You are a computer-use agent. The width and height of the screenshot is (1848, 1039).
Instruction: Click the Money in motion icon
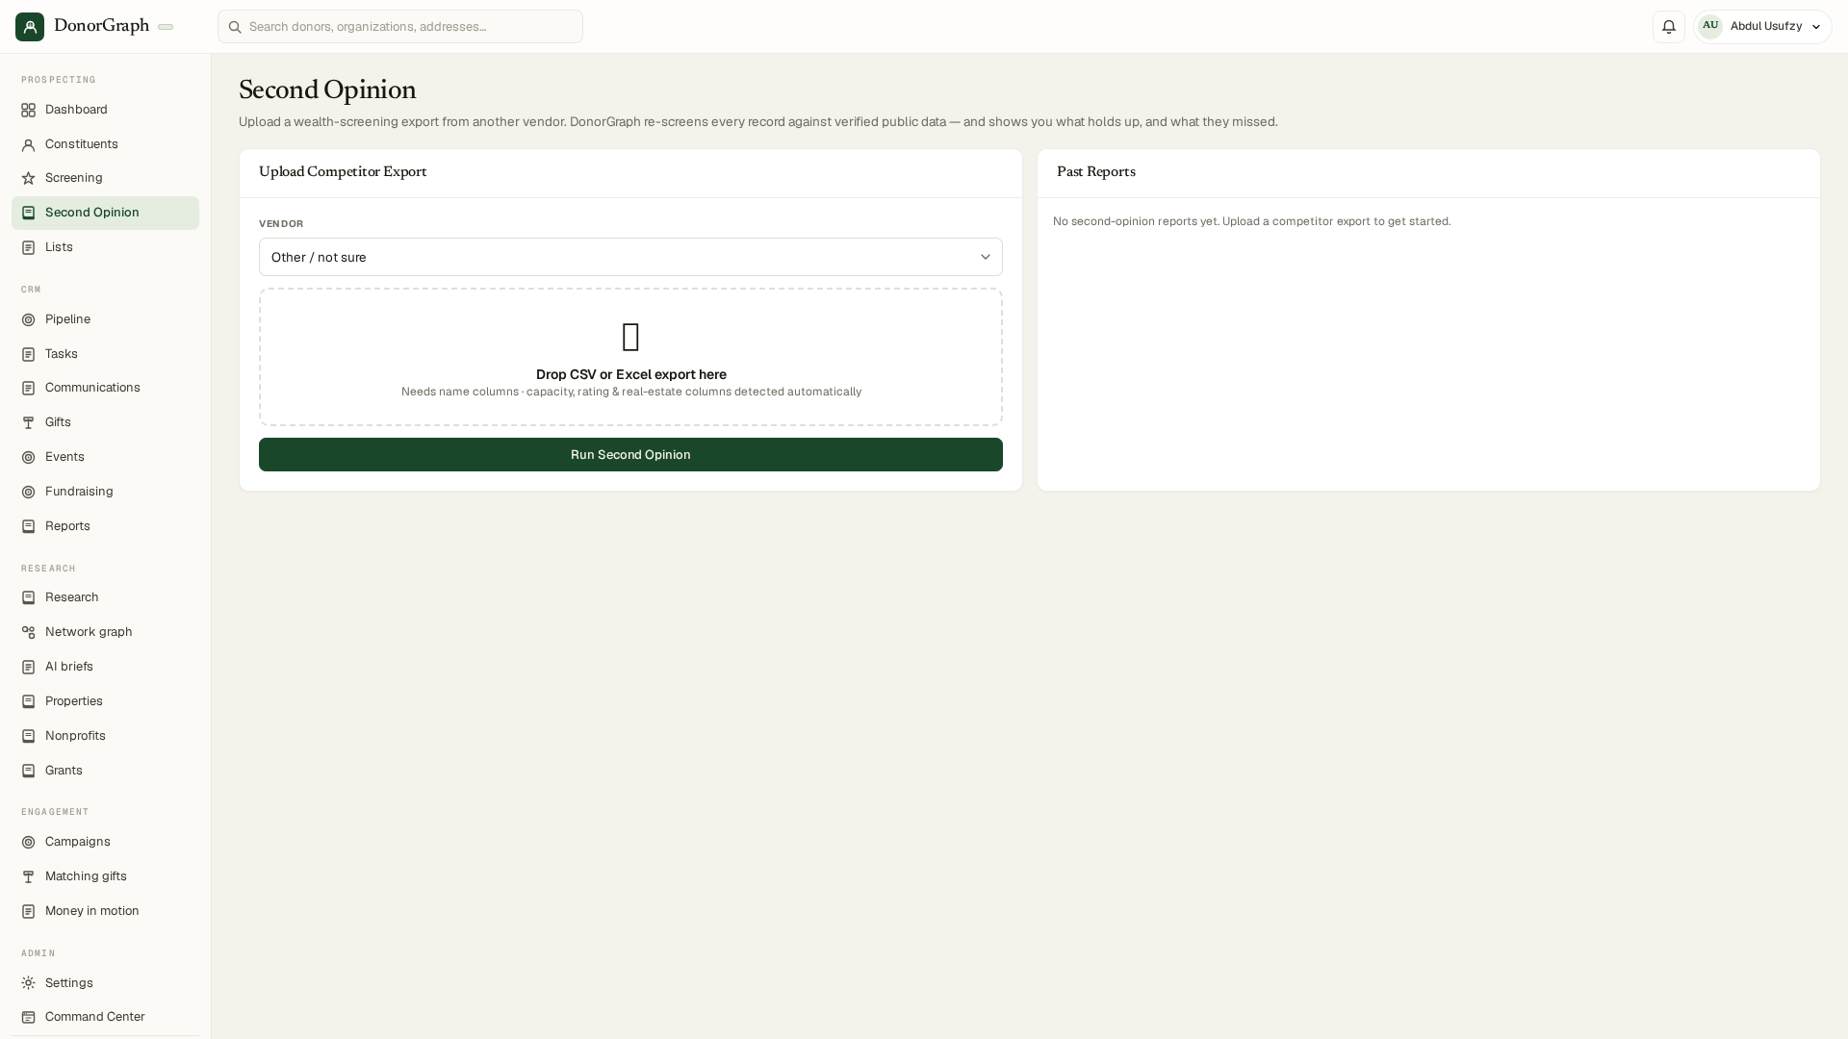(x=29, y=912)
